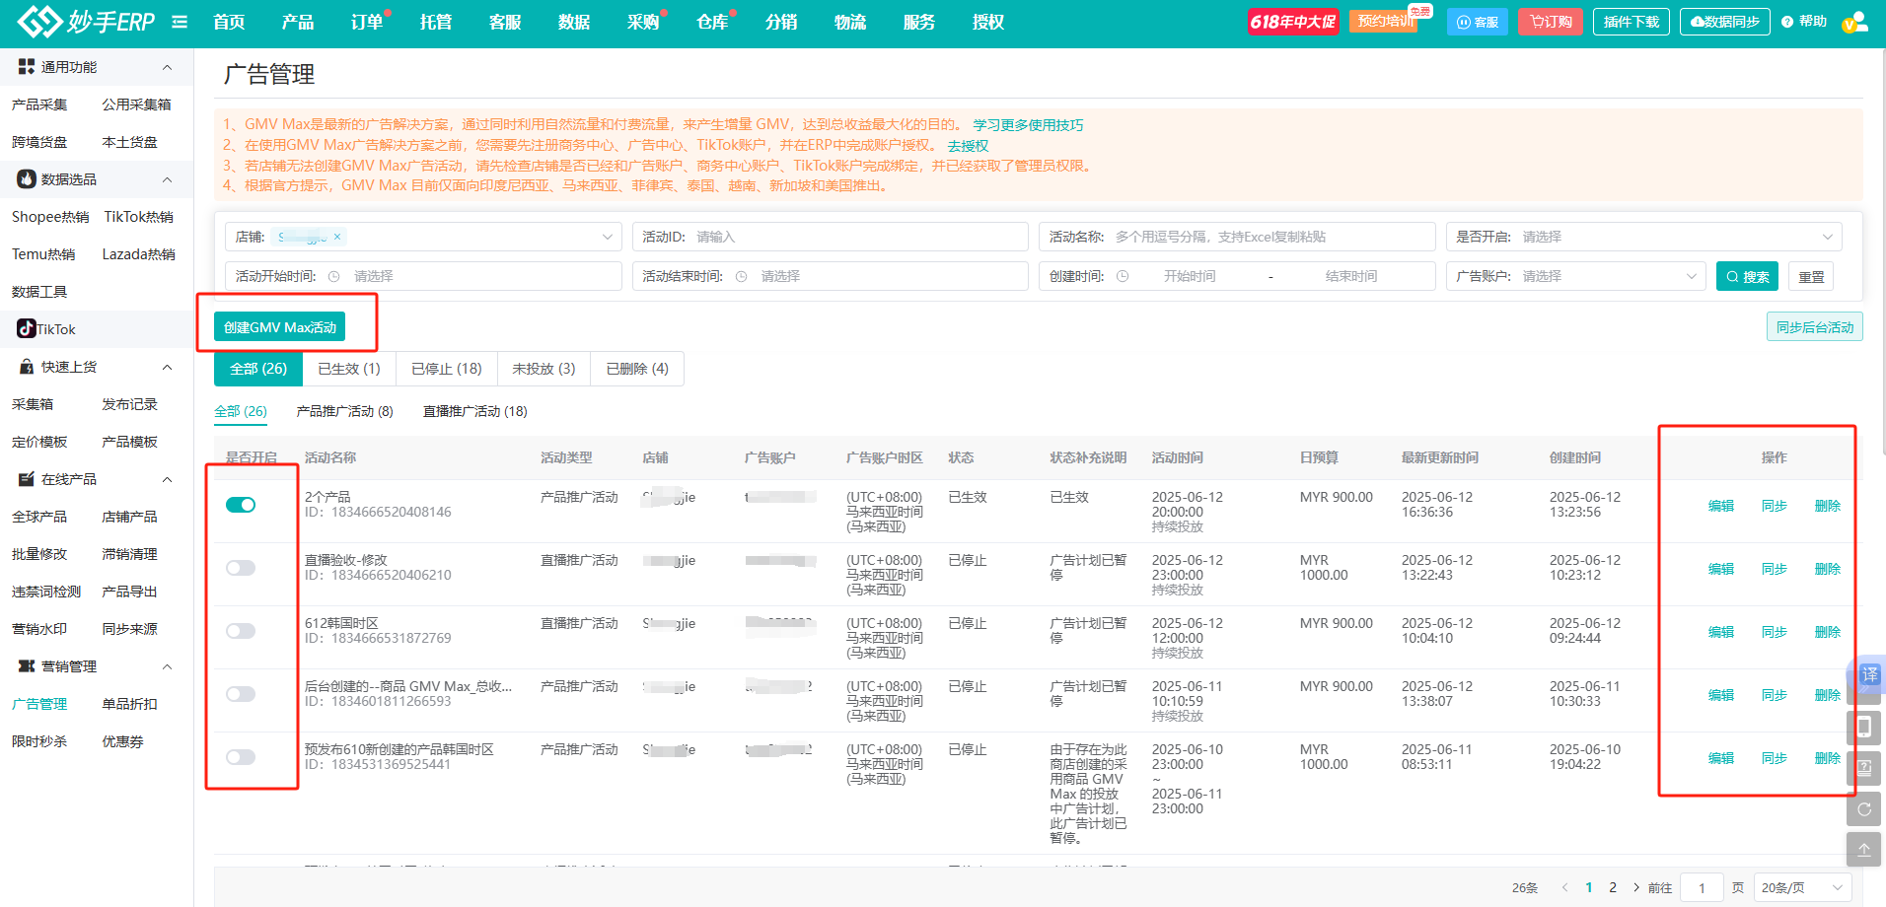
Task: Click 同步 for the 直播验收-修改 row
Action: 1775,569
